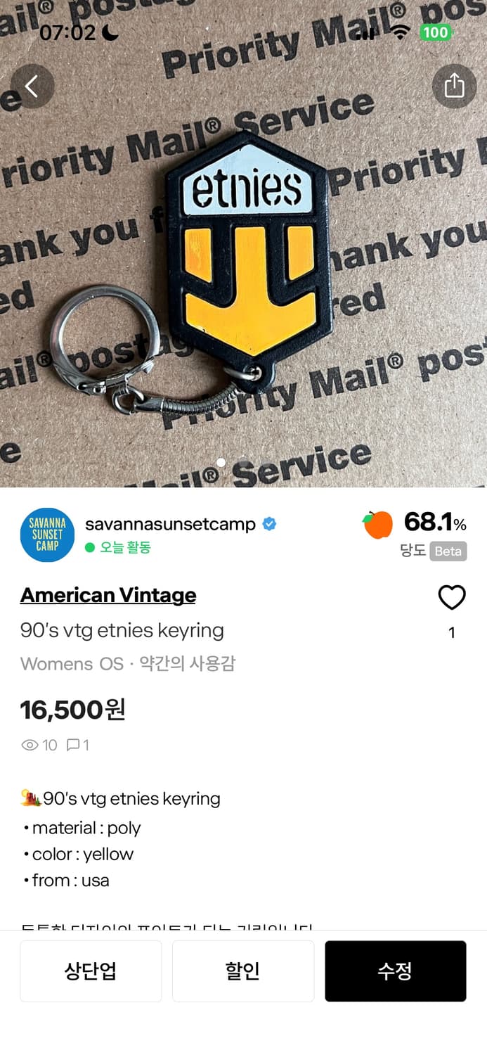Tap the 68.1% sweetness score
Image resolution: width=487 pixels, height=1055 pixels.
point(435,523)
